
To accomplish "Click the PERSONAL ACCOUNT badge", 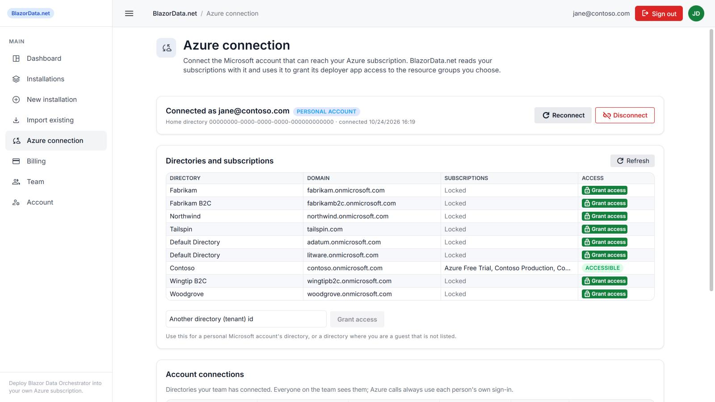I will tap(327, 112).
